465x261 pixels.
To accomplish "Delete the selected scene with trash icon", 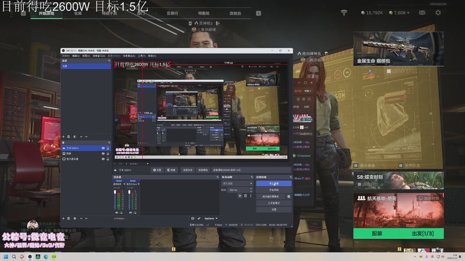I will click(69, 137).
